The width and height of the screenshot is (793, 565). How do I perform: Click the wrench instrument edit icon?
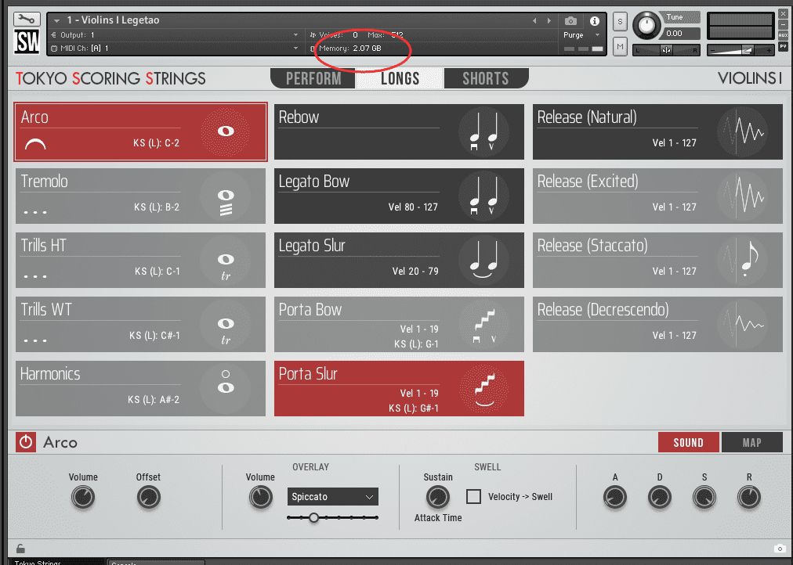click(x=27, y=20)
